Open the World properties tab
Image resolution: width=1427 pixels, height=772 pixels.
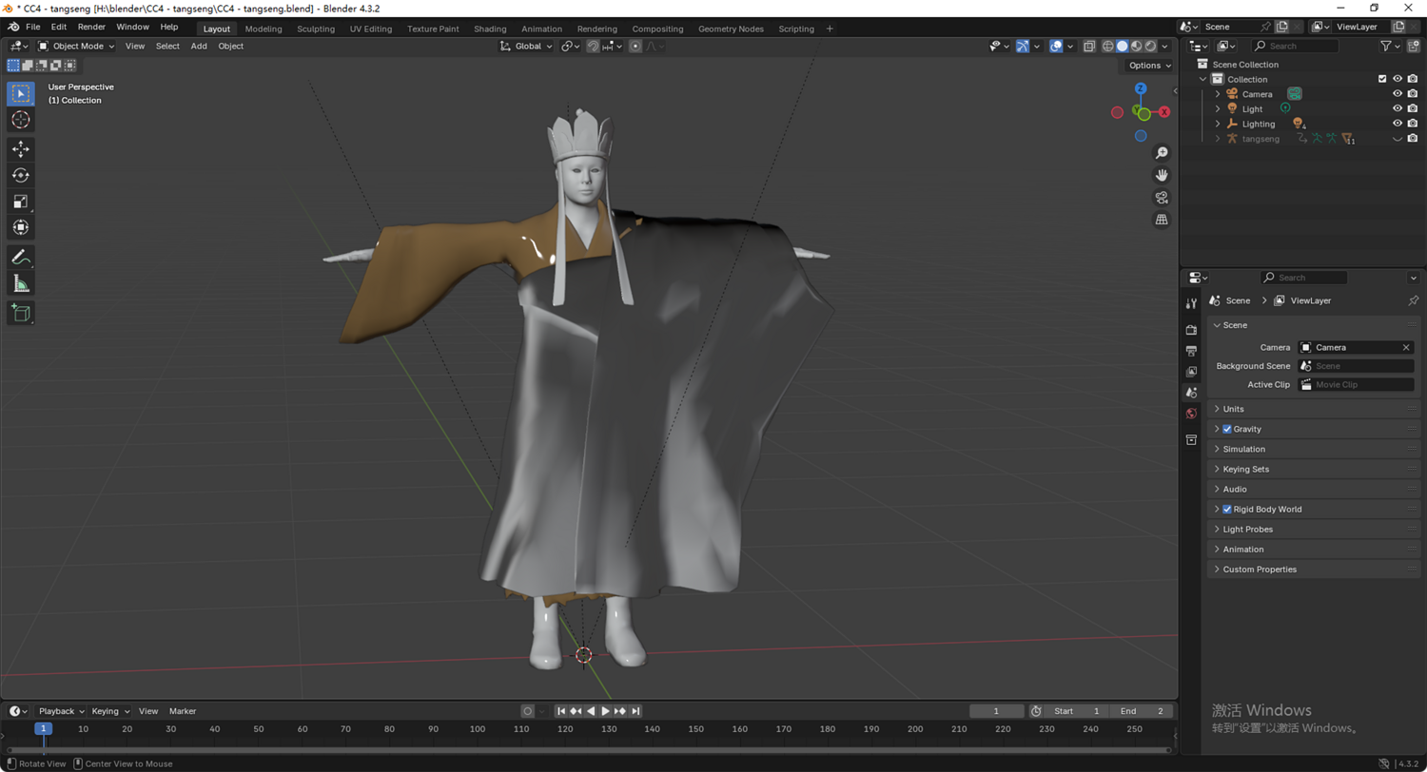[1191, 414]
